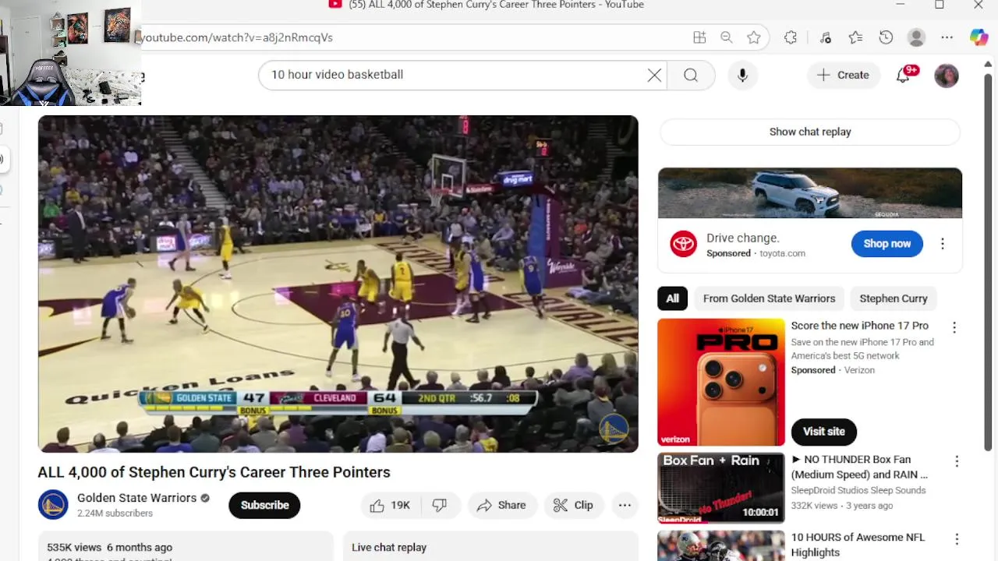Select the Stephen Curry filter chip
This screenshot has width=998, height=561.
click(x=894, y=298)
